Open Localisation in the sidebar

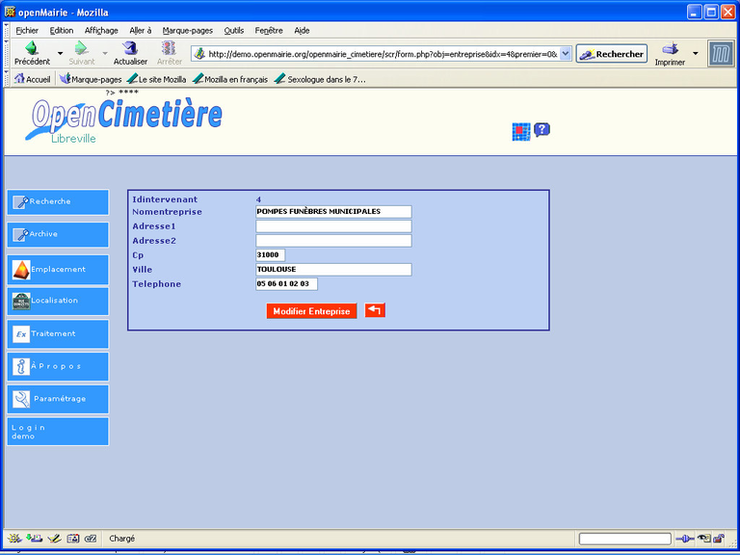click(58, 301)
